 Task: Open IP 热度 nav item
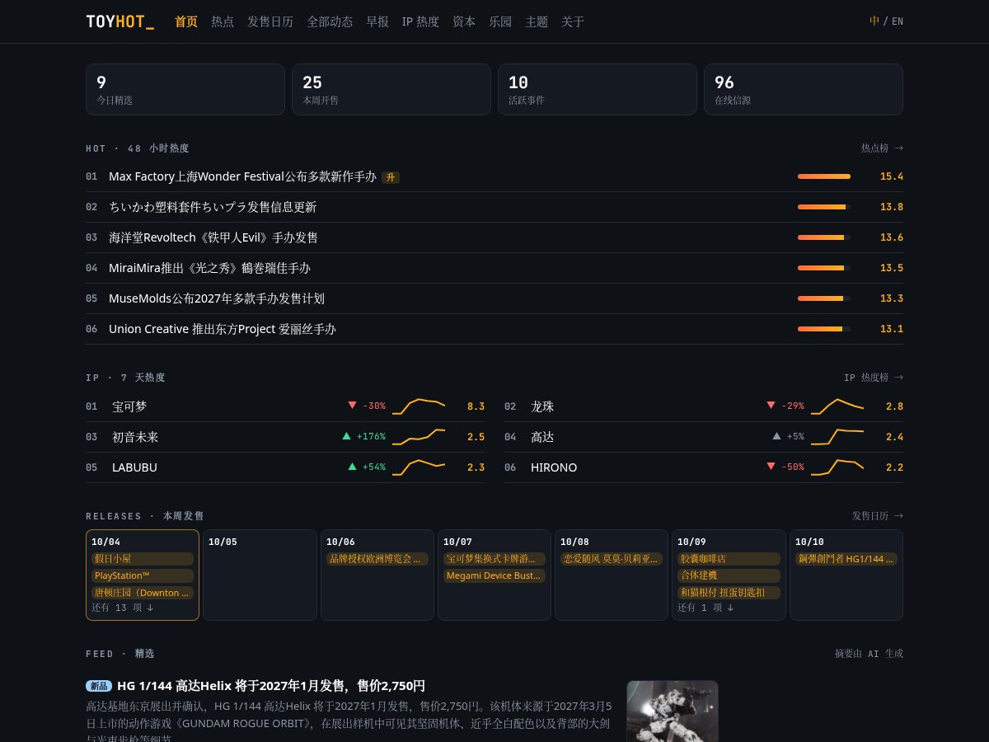[x=420, y=21]
